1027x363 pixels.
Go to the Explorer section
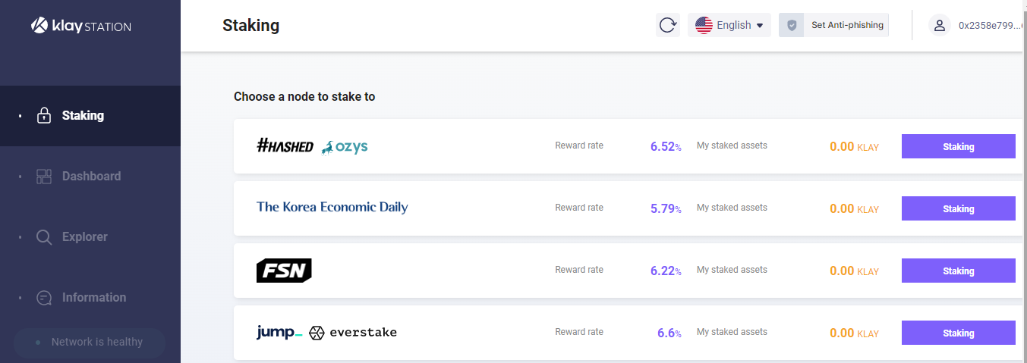84,237
